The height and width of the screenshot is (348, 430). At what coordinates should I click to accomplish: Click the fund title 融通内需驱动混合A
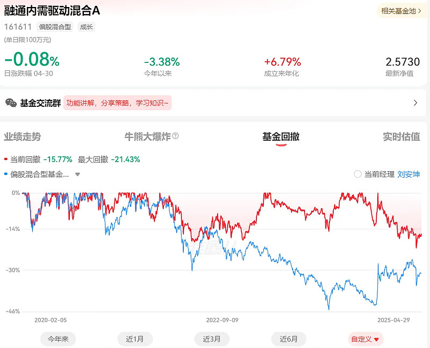[x=52, y=11]
